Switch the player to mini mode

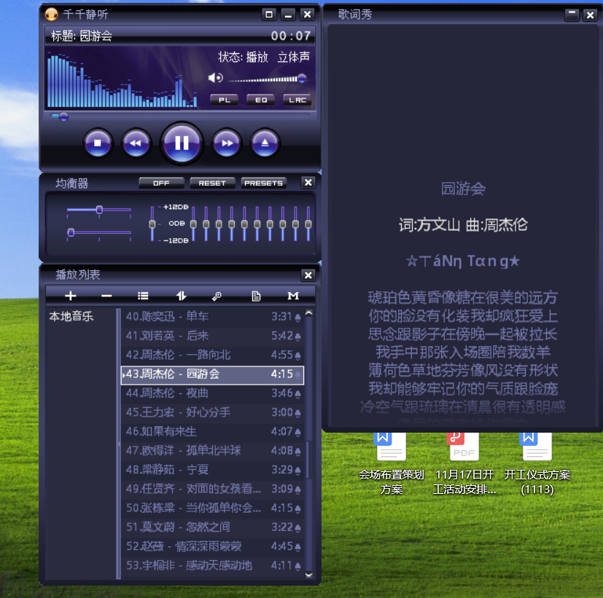pyautogui.click(x=269, y=15)
